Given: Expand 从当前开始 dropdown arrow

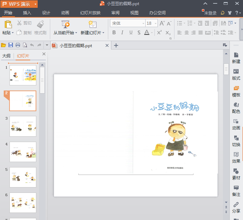Looking at the screenshot, I should click(76, 33).
